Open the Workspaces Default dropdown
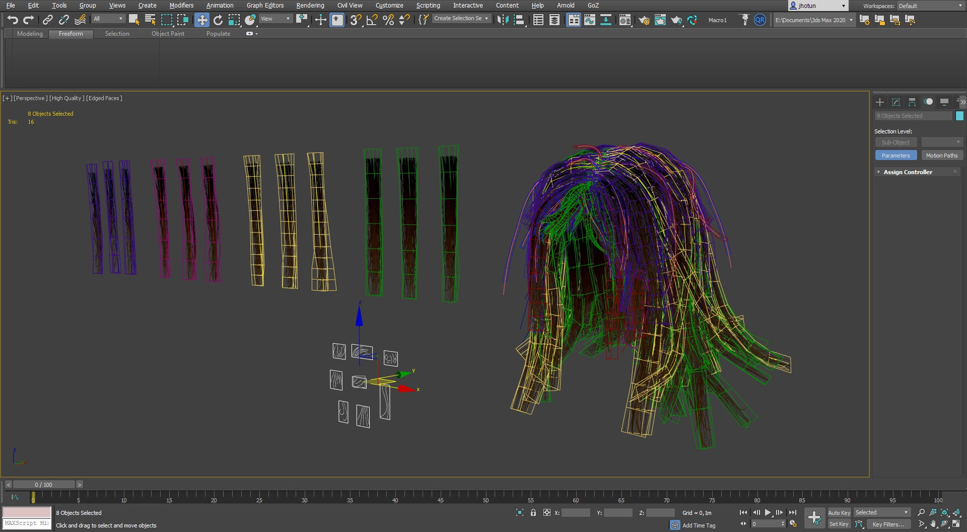 pos(930,6)
